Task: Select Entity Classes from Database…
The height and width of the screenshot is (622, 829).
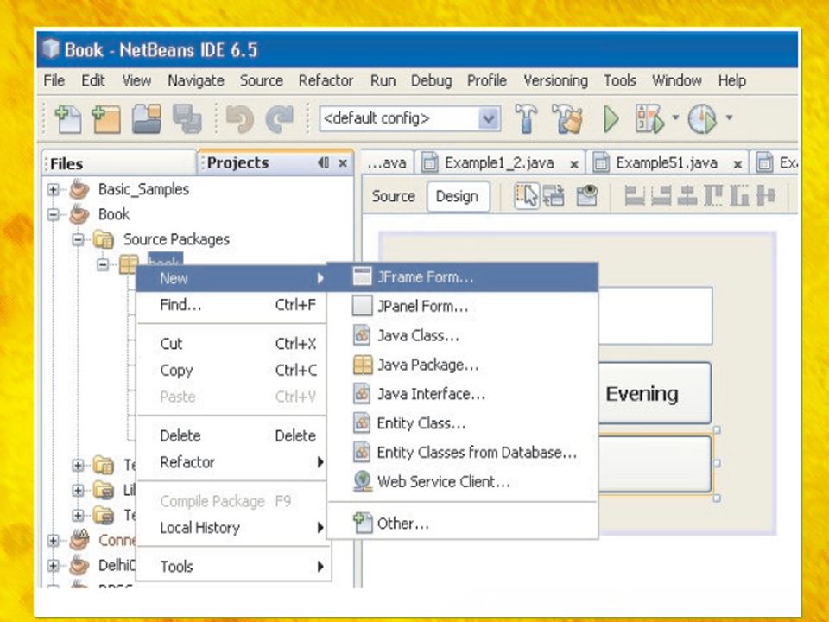Action: point(463,452)
